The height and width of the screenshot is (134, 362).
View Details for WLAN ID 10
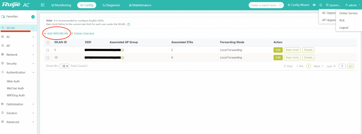point(308,57)
